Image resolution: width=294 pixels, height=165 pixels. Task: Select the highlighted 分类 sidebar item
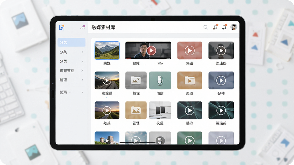coord(71,42)
